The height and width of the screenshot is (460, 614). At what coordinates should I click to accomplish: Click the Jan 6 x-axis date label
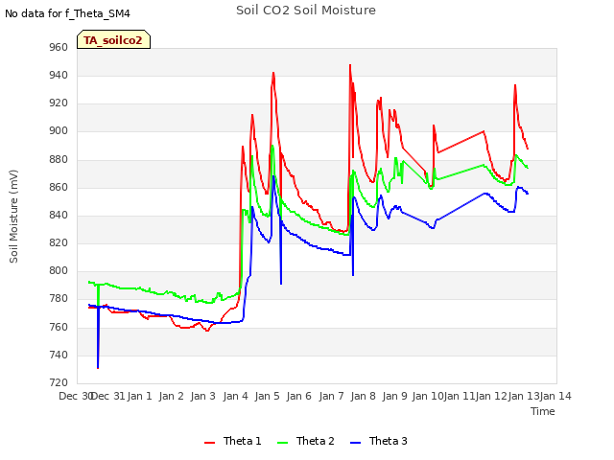tap(298, 396)
